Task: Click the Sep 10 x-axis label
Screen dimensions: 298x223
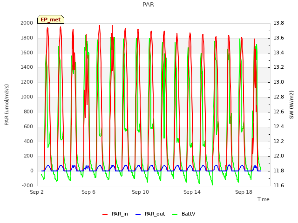Action: [x=140, y=192]
